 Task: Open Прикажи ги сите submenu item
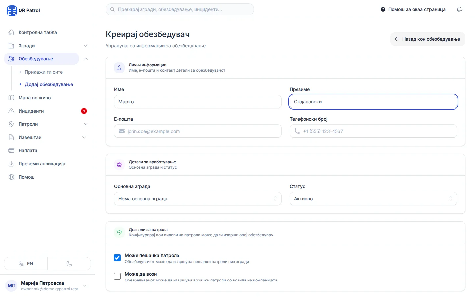(x=44, y=72)
